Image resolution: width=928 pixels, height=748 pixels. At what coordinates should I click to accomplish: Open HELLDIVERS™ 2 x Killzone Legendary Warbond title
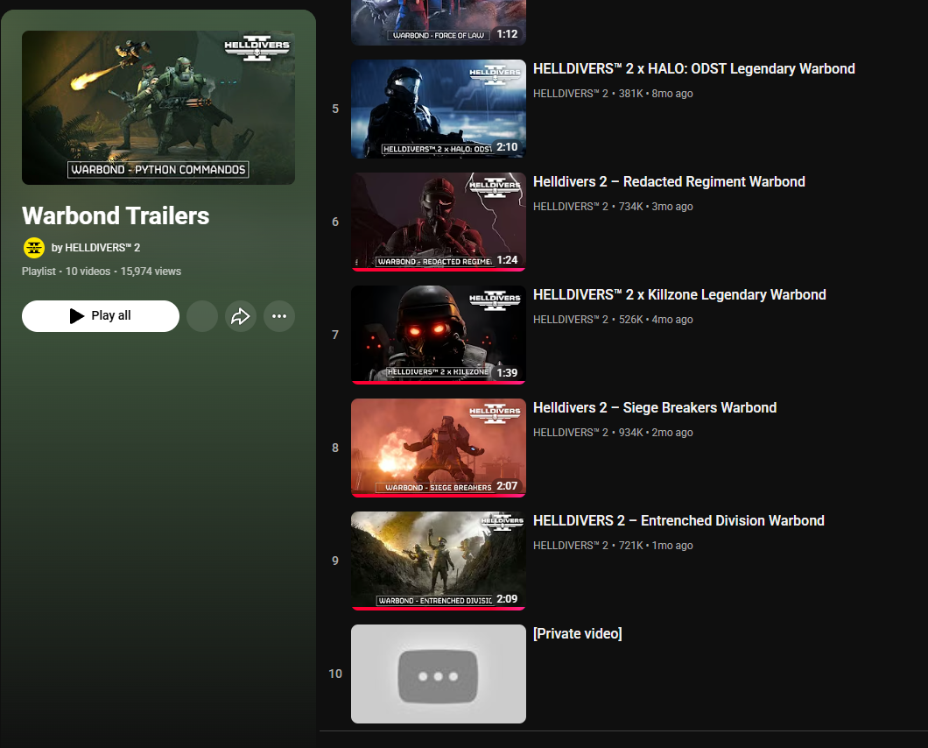point(679,295)
